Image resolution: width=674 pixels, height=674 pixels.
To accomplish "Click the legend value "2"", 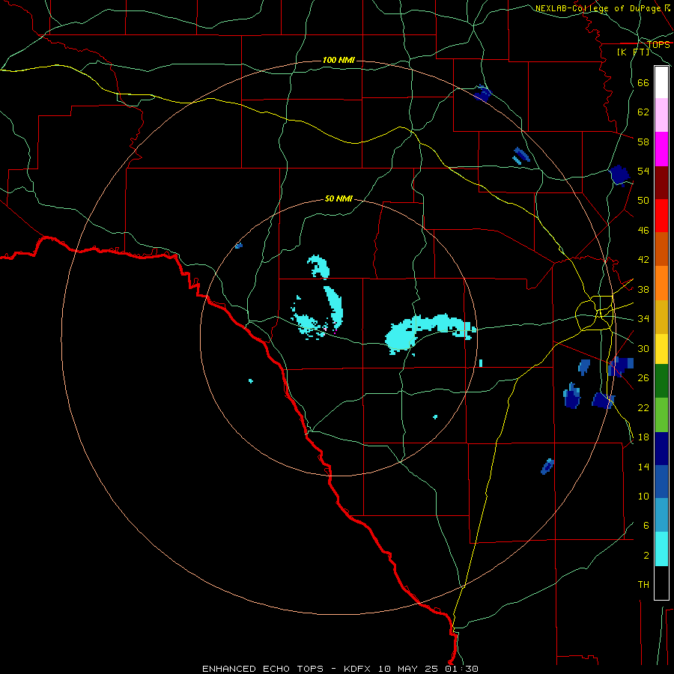I will 646,556.
